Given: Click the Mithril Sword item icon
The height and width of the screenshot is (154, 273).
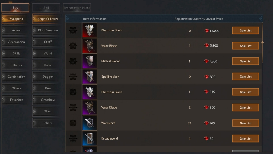Looking at the screenshot, I should [x=90, y=61].
